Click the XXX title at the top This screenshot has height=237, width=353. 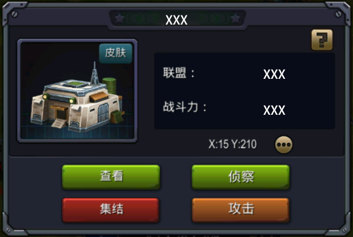click(x=176, y=20)
